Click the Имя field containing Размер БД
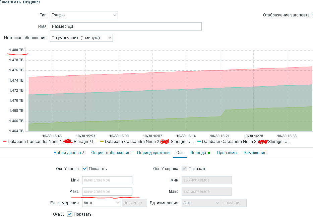313x220 pixels. pos(126,26)
